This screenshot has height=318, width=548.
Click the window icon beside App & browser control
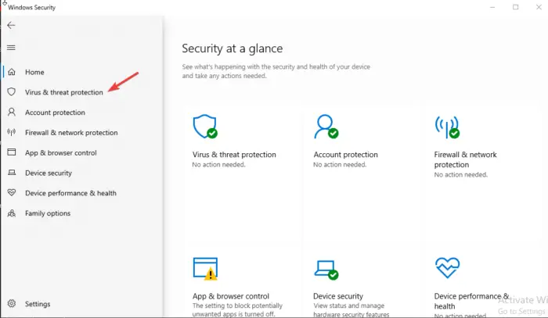pyautogui.click(x=12, y=152)
